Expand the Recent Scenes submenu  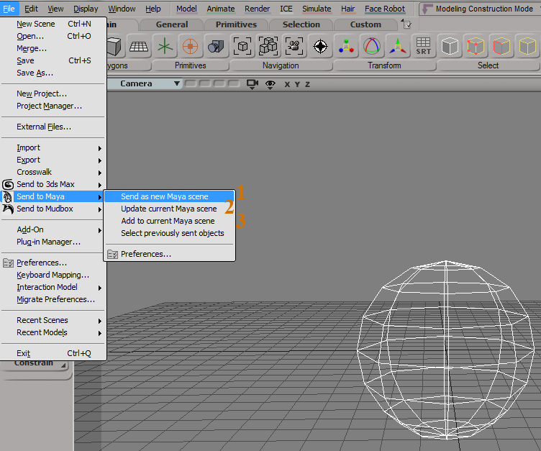[x=53, y=321]
